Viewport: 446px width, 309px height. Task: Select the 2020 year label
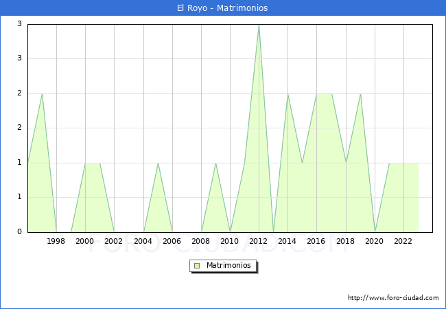pos(375,241)
